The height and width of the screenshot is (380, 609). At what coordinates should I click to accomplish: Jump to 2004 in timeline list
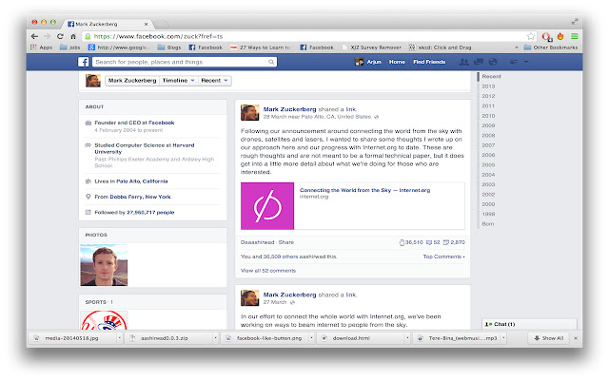(488, 175)
